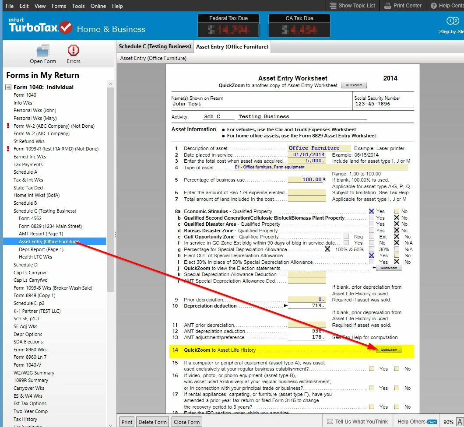This screenshot has width=464, height=427.
Task: Open Tax History in forms list
Action: (x=25, y=419)
